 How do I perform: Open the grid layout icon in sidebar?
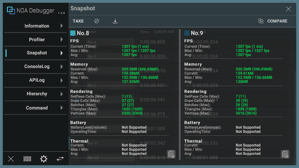point(27,159)
